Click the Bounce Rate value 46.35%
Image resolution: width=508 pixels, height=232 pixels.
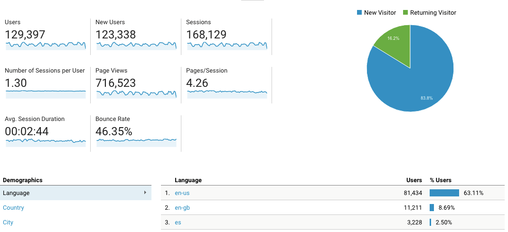[x=114, y=131]
